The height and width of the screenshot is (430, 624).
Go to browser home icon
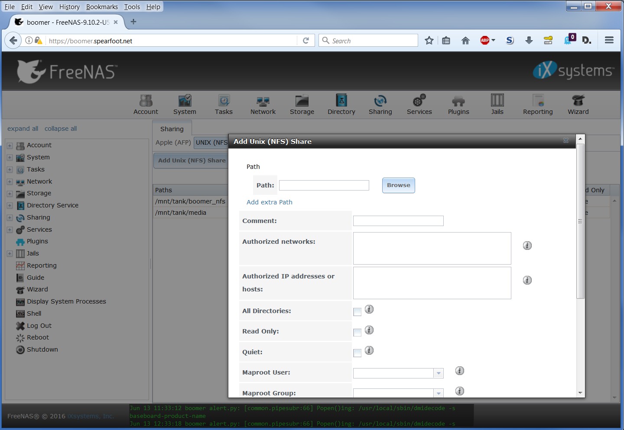(x=465, y=41)
